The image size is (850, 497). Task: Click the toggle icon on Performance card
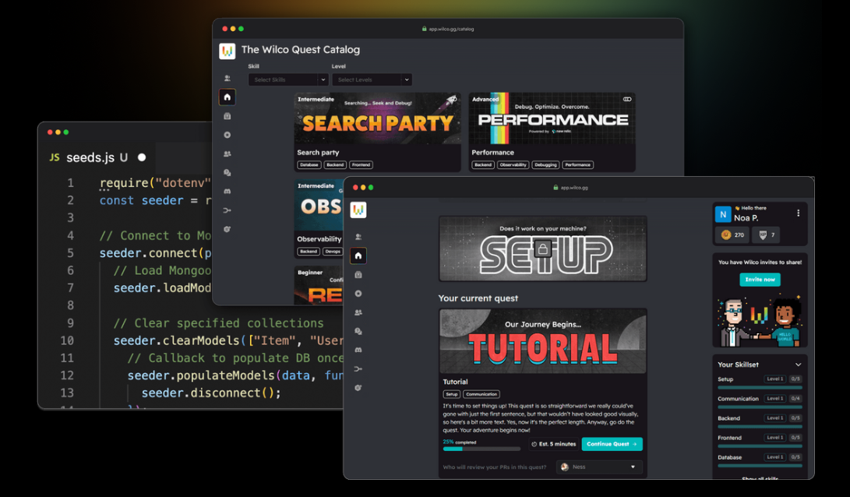click(x=627, y=99)
